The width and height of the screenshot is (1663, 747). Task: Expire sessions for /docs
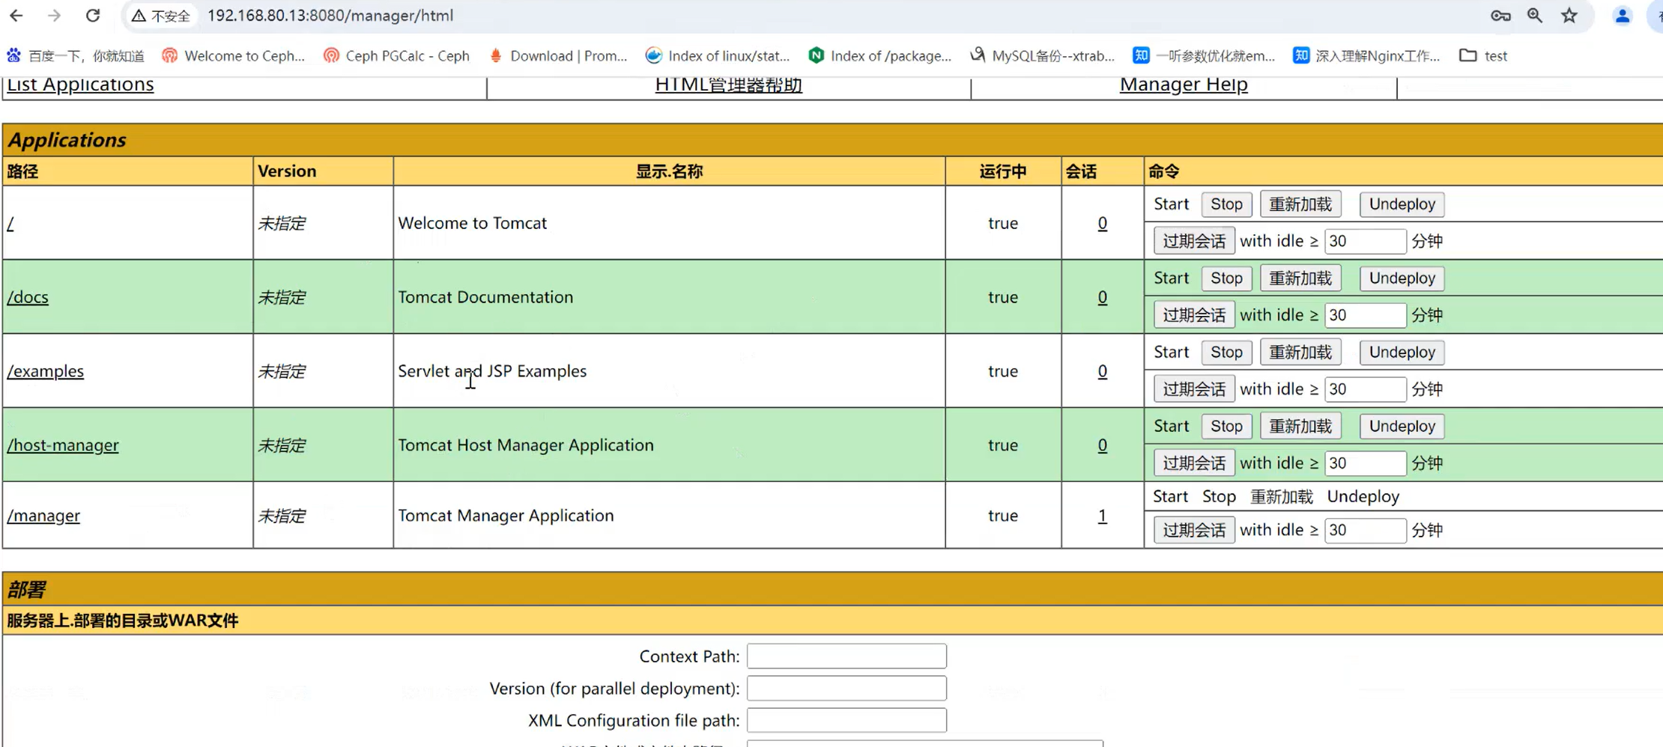pos(1194,315)
